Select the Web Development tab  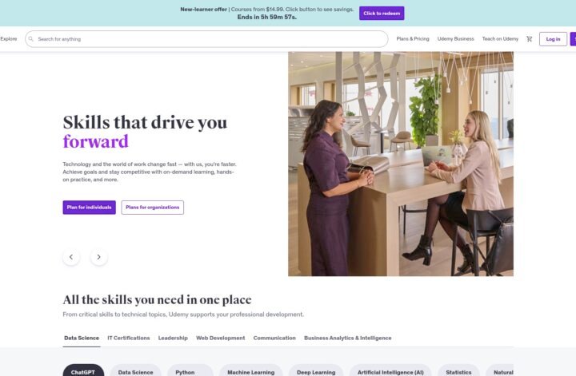point(221,338)
